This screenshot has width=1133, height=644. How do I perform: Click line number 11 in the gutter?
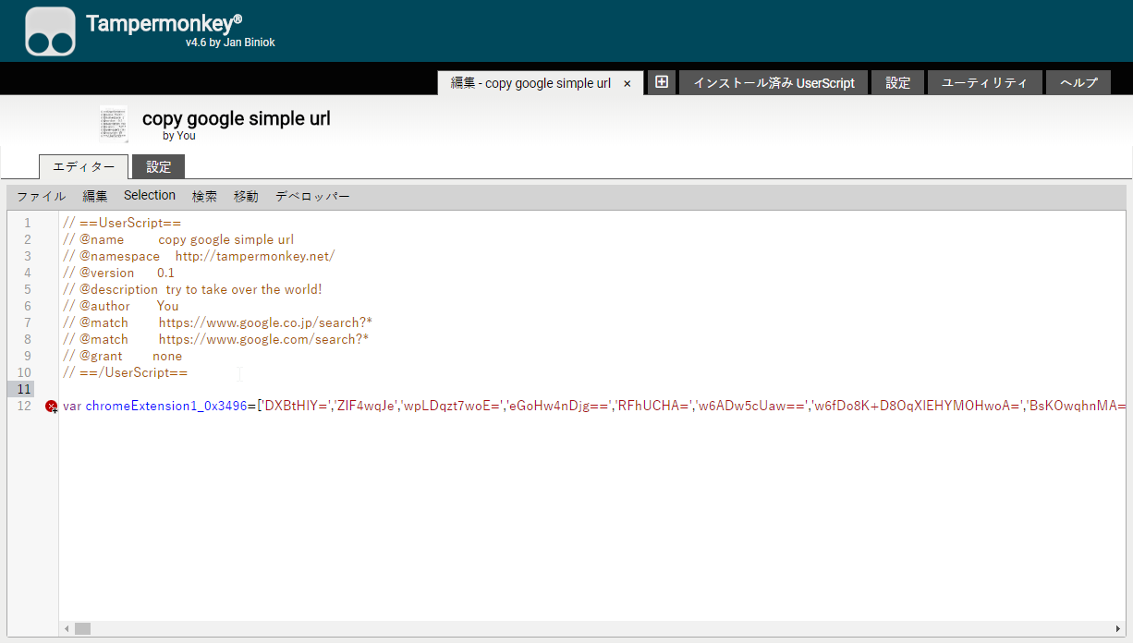(25, 389)
